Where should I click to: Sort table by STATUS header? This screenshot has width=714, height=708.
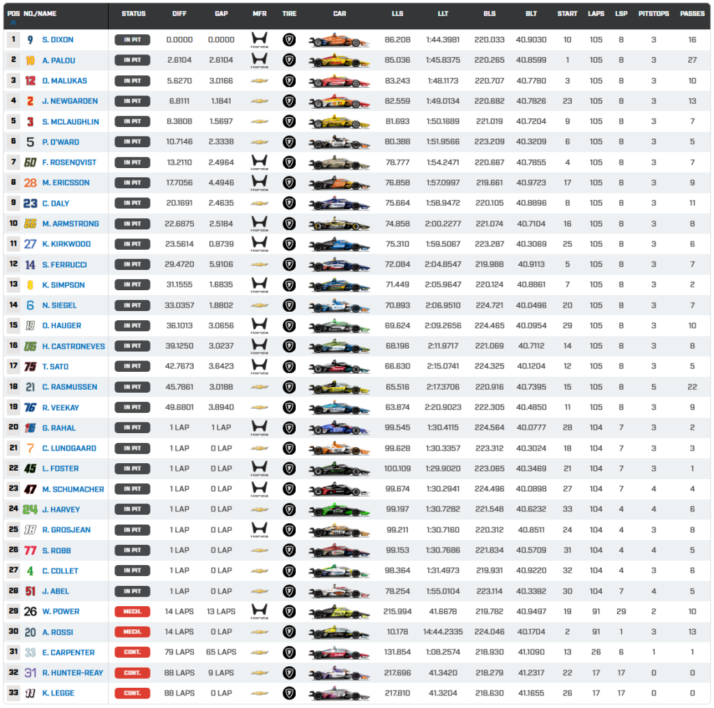(133, 14)
